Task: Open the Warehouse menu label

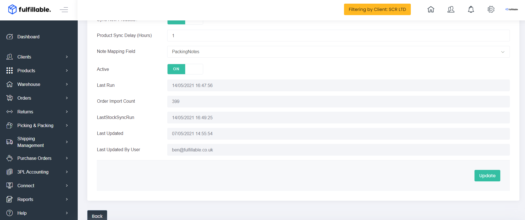Action: 29,84
